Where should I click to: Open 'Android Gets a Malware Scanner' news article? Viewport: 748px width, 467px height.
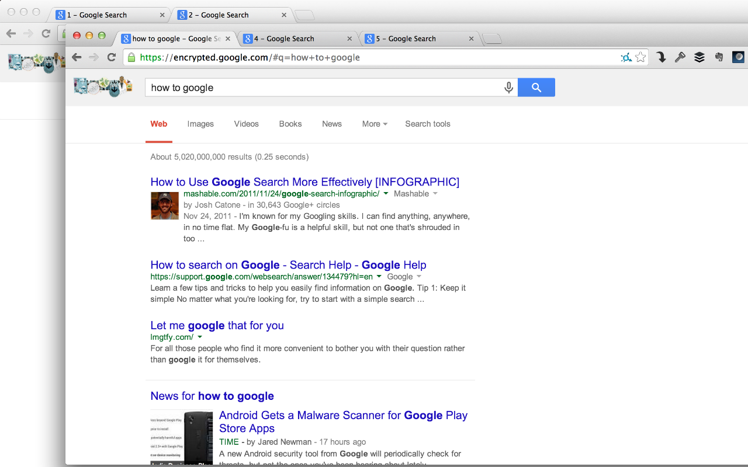point(343,422)
